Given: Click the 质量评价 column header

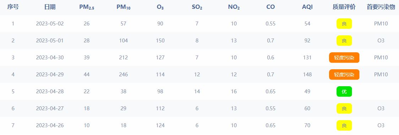Looking at the screenshot, I should [344, 7].
